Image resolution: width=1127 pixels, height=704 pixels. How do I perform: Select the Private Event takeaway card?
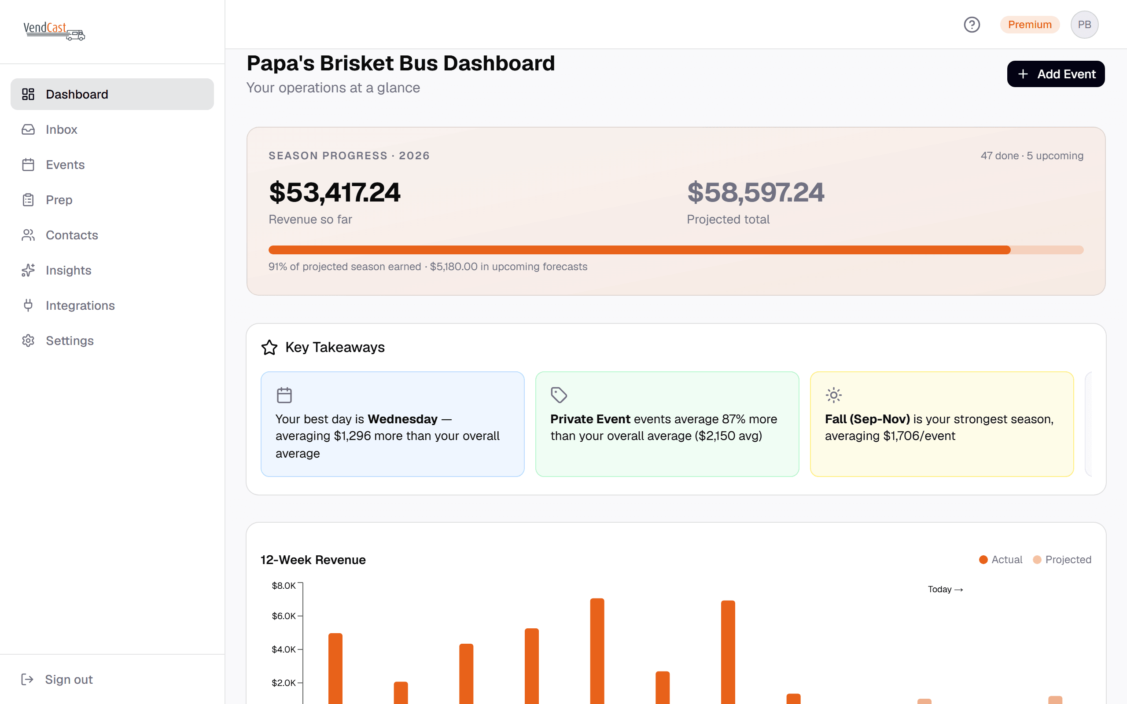click(x=667, y=424)
